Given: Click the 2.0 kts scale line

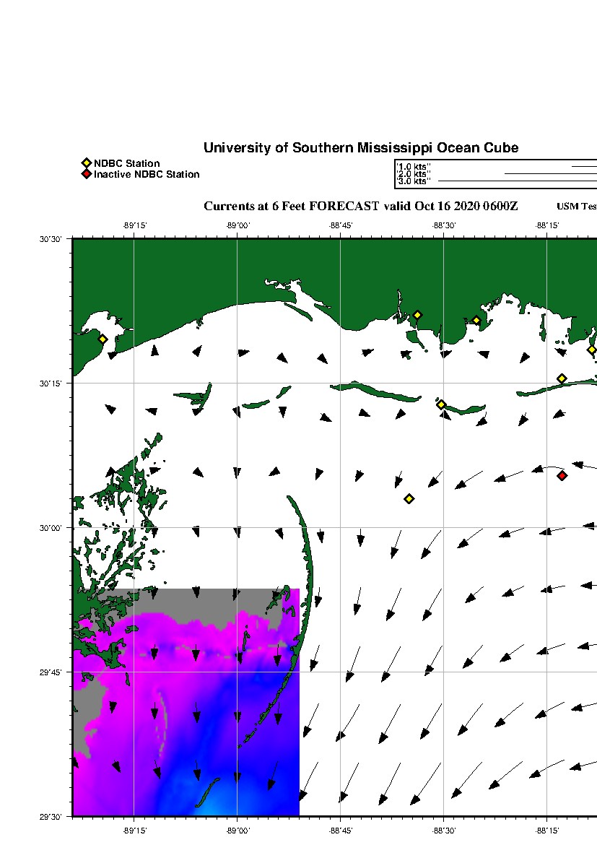Looking at the screenshot, I should pos(550,174).
